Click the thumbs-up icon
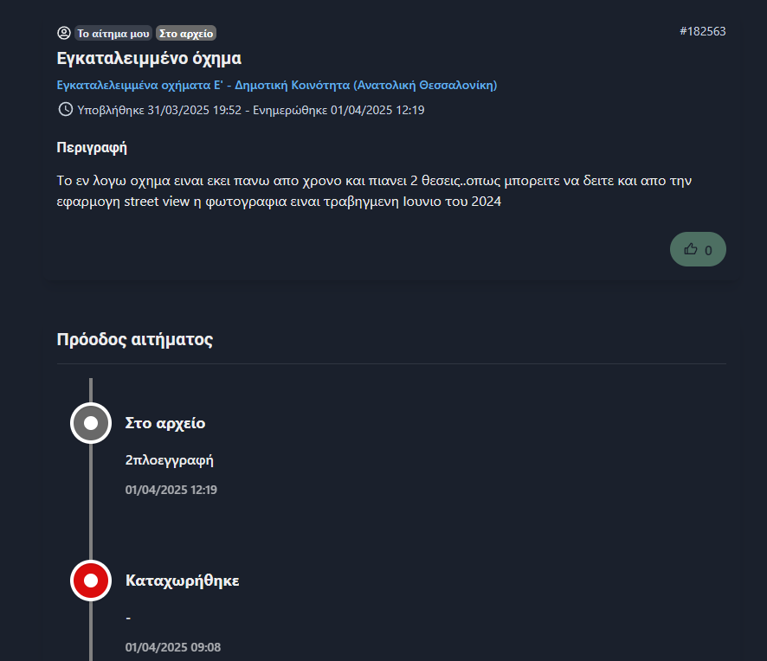 [690, 249]
